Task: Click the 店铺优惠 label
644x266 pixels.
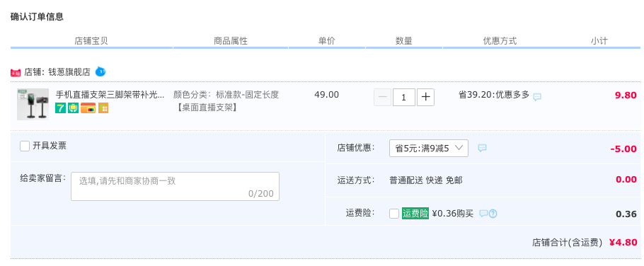Action: point(356,148)
